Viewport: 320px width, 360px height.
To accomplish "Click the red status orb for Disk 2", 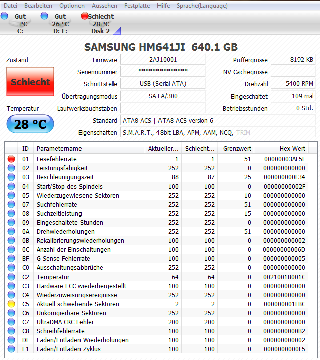I will click(85, 16).
